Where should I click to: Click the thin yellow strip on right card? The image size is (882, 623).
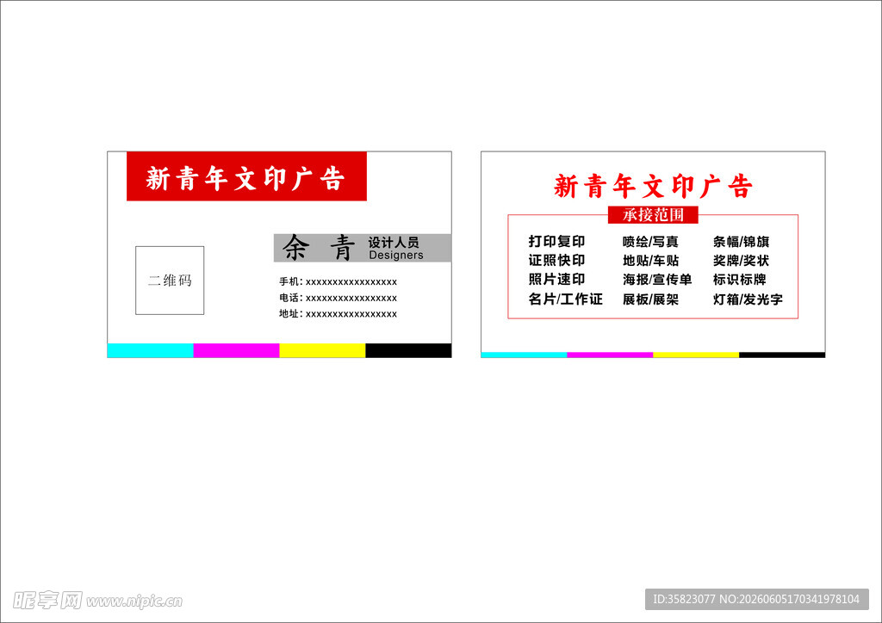coord(696,355)
